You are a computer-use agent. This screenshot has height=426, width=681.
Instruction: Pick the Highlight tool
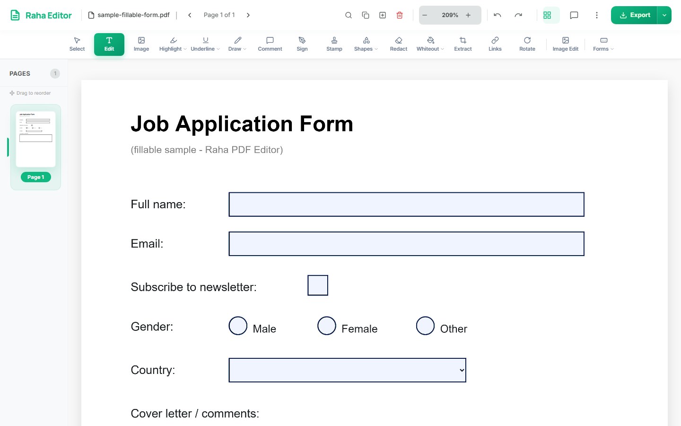point(171,44)
